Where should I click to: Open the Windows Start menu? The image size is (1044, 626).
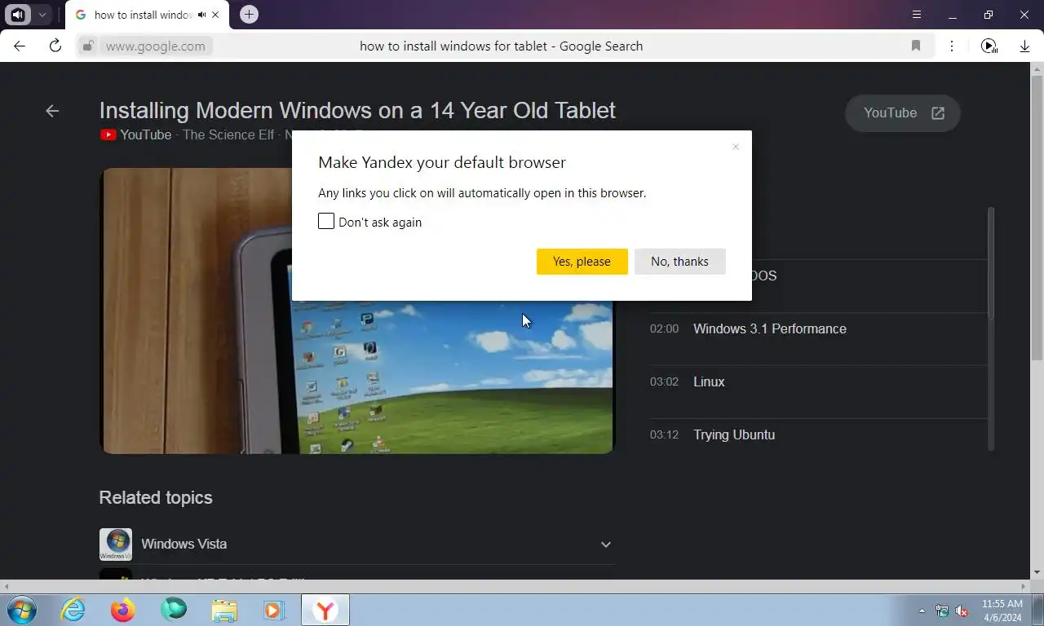(22, 610)
